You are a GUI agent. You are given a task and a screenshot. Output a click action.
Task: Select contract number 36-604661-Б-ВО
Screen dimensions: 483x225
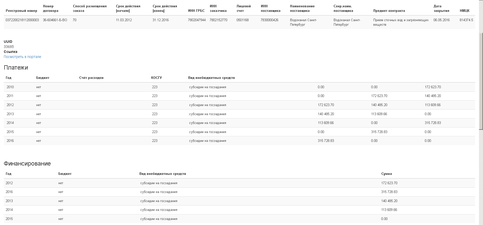pyautogui.click(x=55, y=20)
